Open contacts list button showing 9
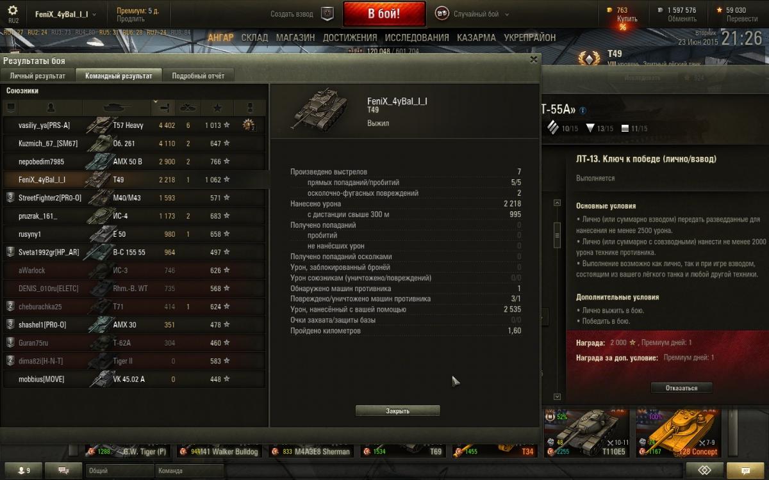The height and width of the screenshot is (480, 769). [x=24, y=470]
